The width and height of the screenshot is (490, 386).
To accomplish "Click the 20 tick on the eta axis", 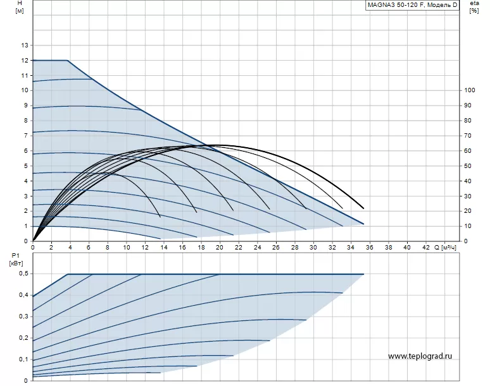I will tap(468, 211).
